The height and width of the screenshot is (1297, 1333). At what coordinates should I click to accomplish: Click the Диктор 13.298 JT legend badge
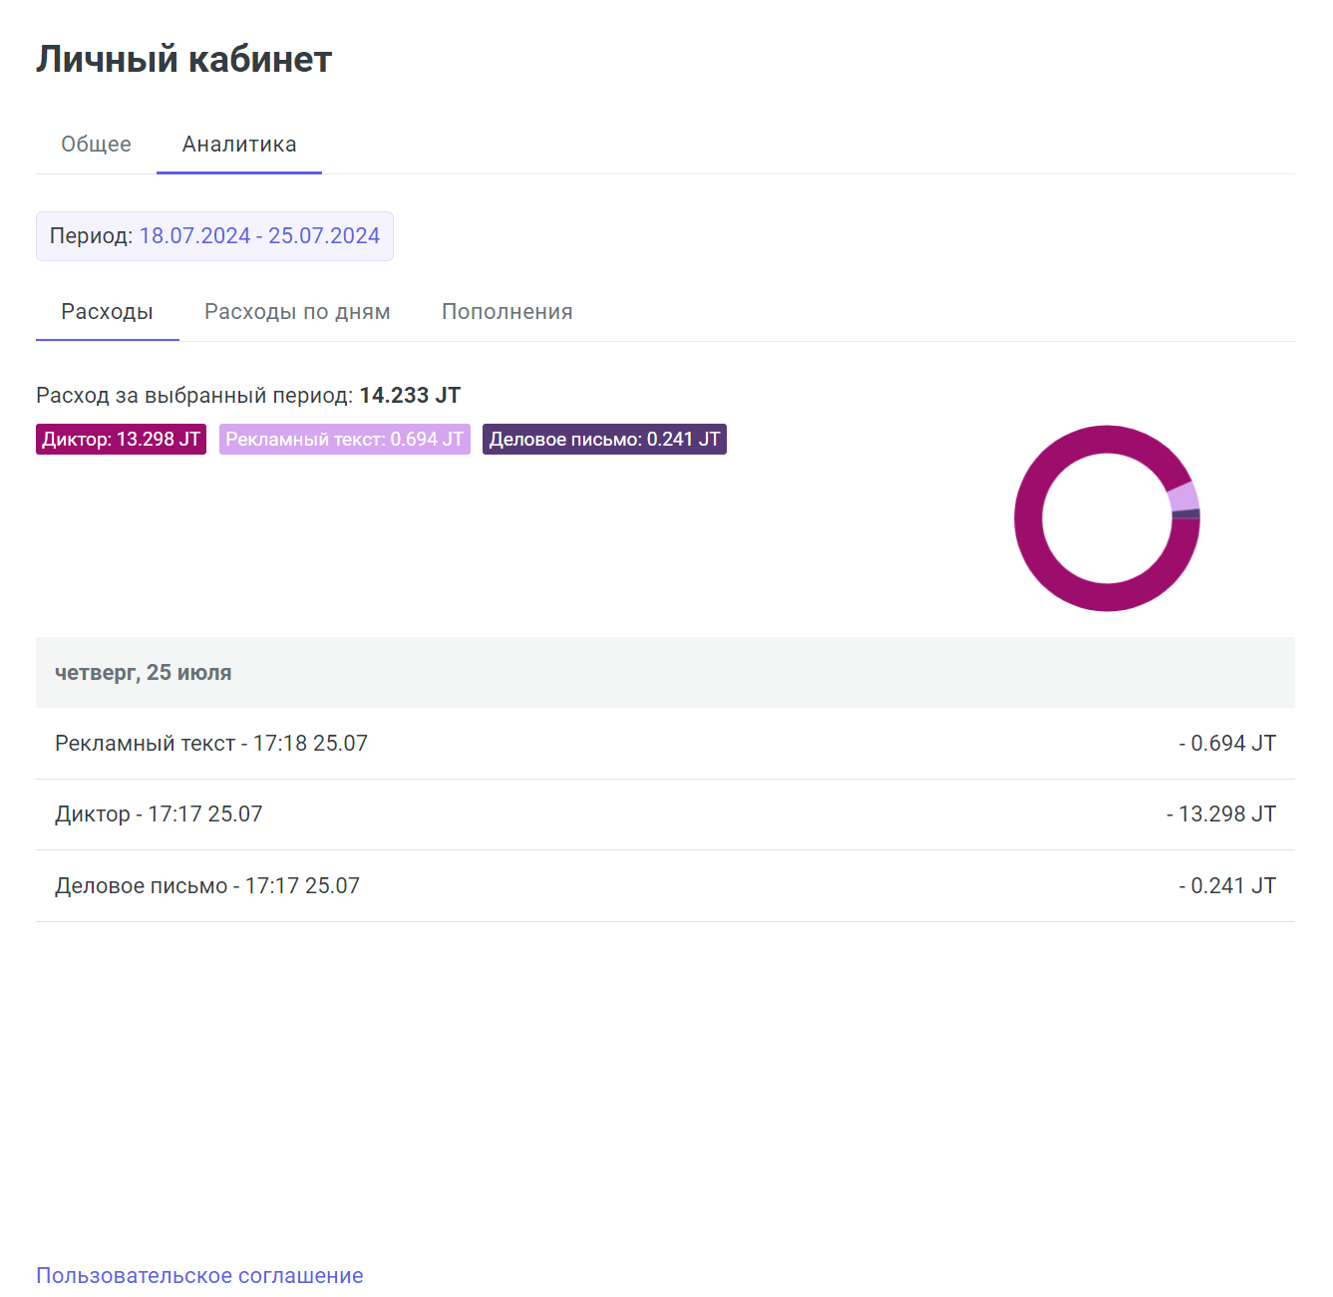point(121,440)
